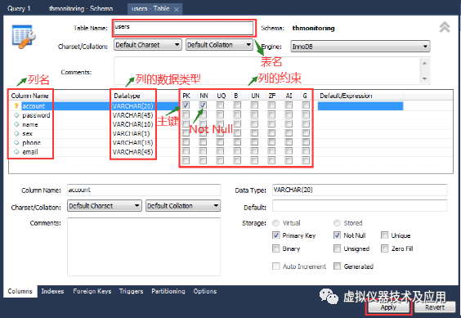Viewport: 461px width, 318px height.
Task: Open table Default Charset dropdown
Action: (148, 45)
